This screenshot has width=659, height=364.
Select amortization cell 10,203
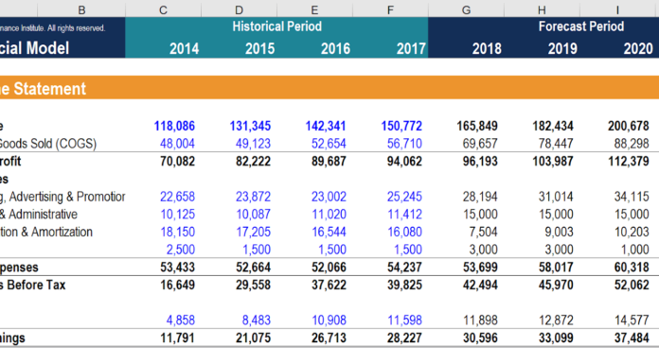(631, 232)
